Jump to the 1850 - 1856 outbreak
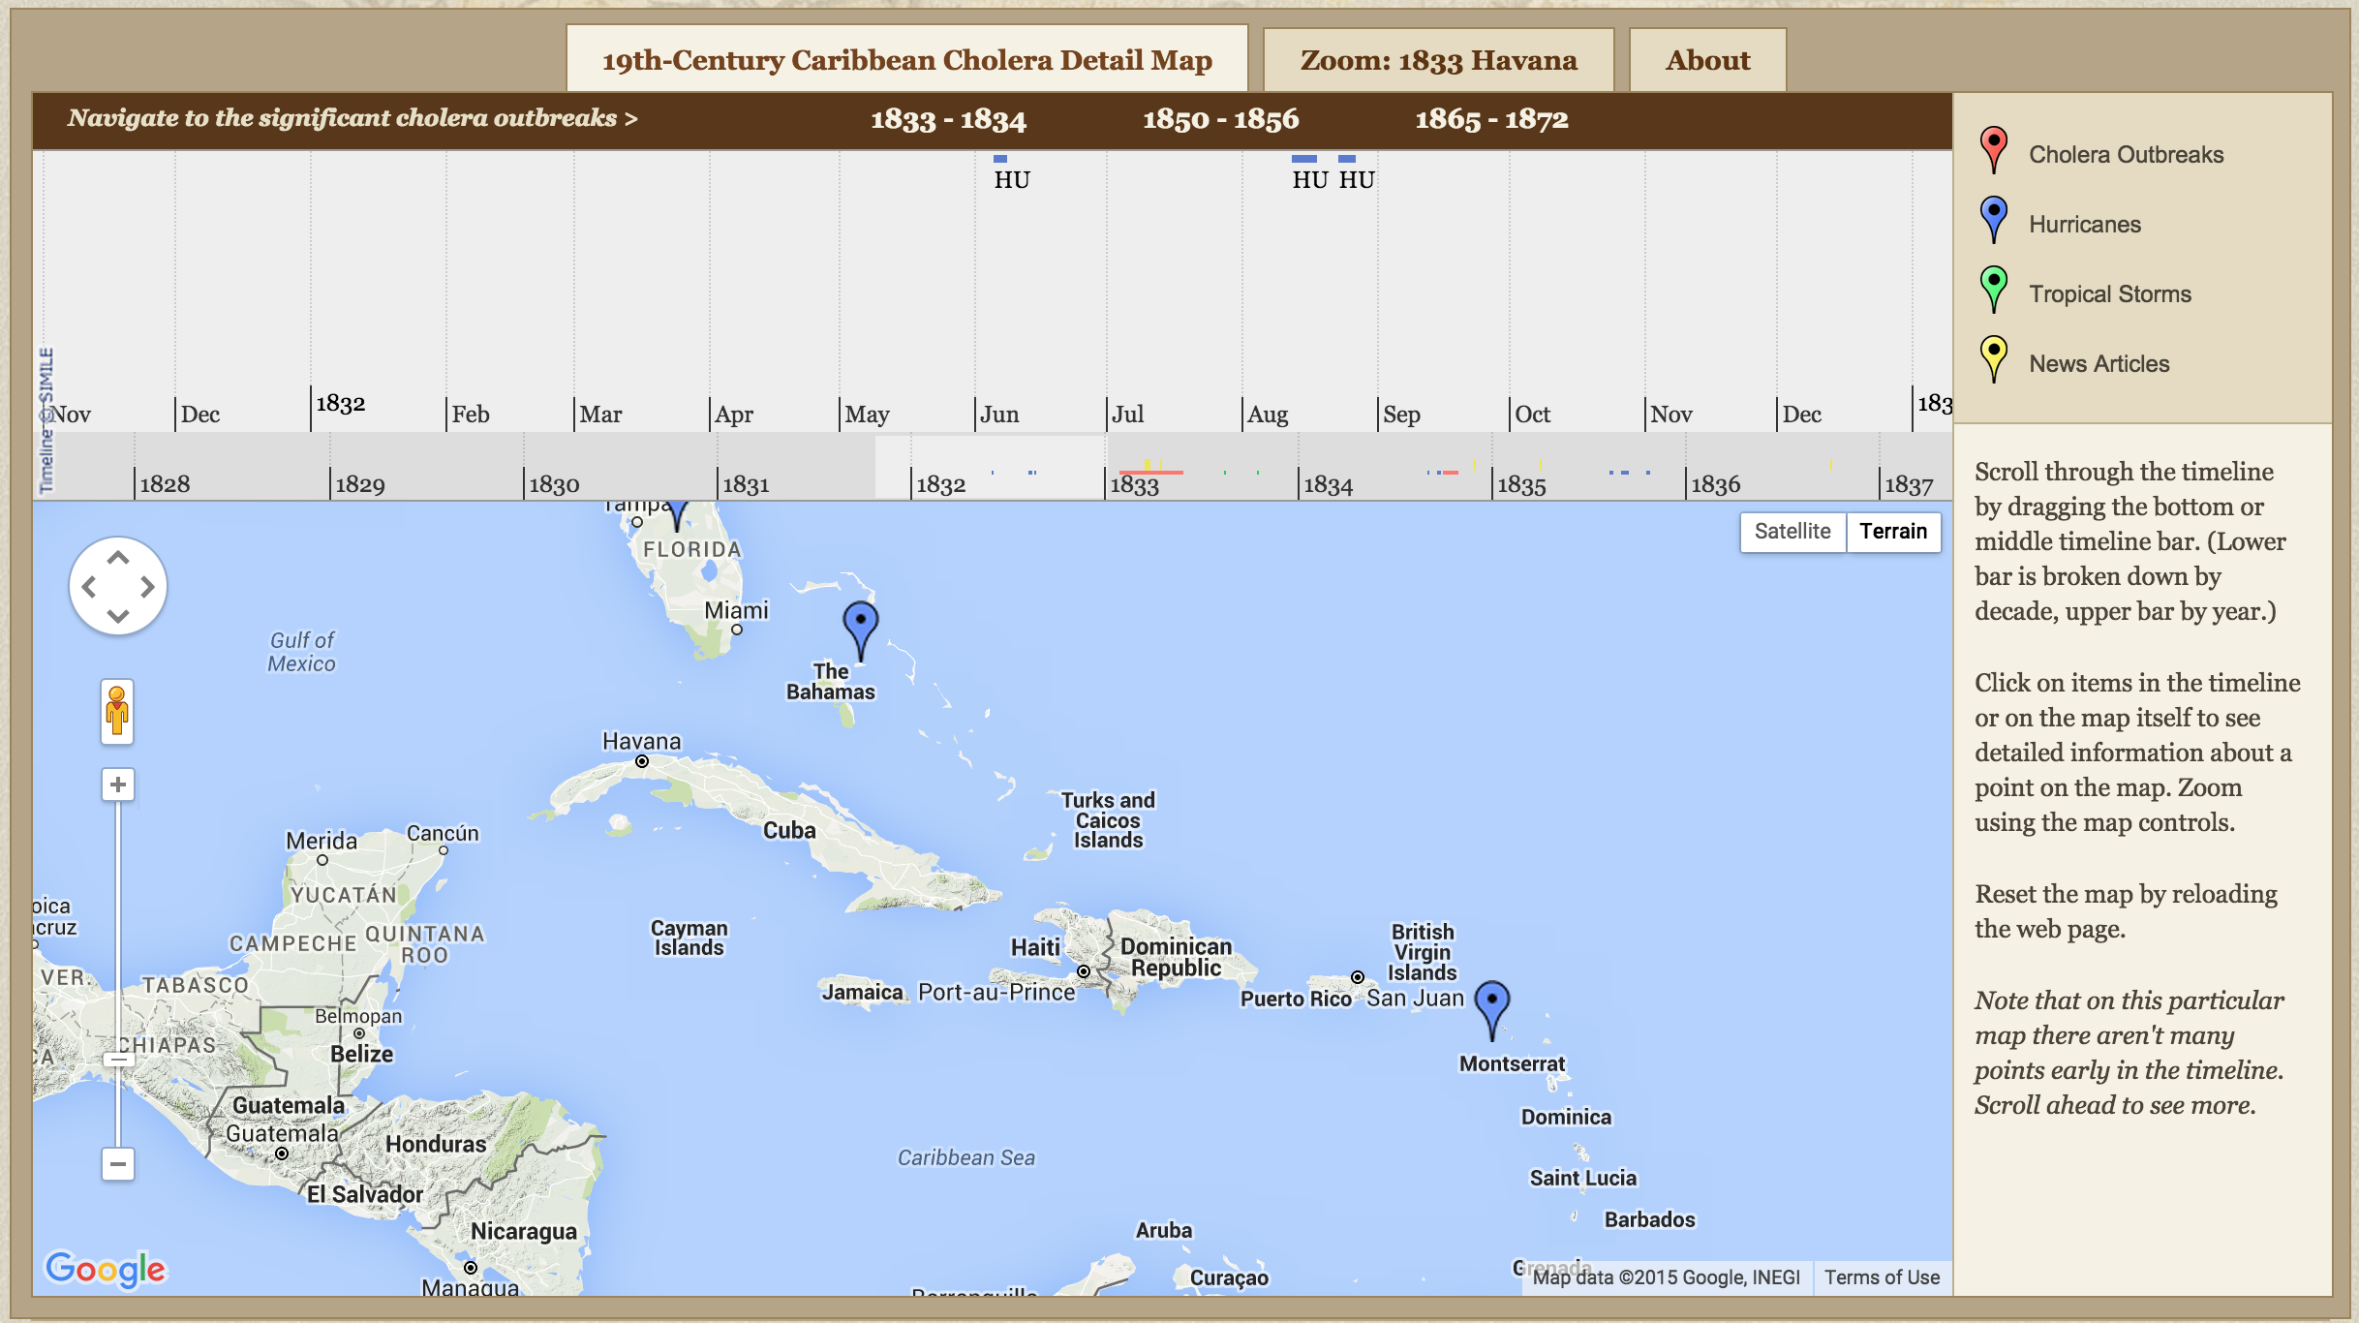Viewport: 2359px width, 1323px height. 1220,119
